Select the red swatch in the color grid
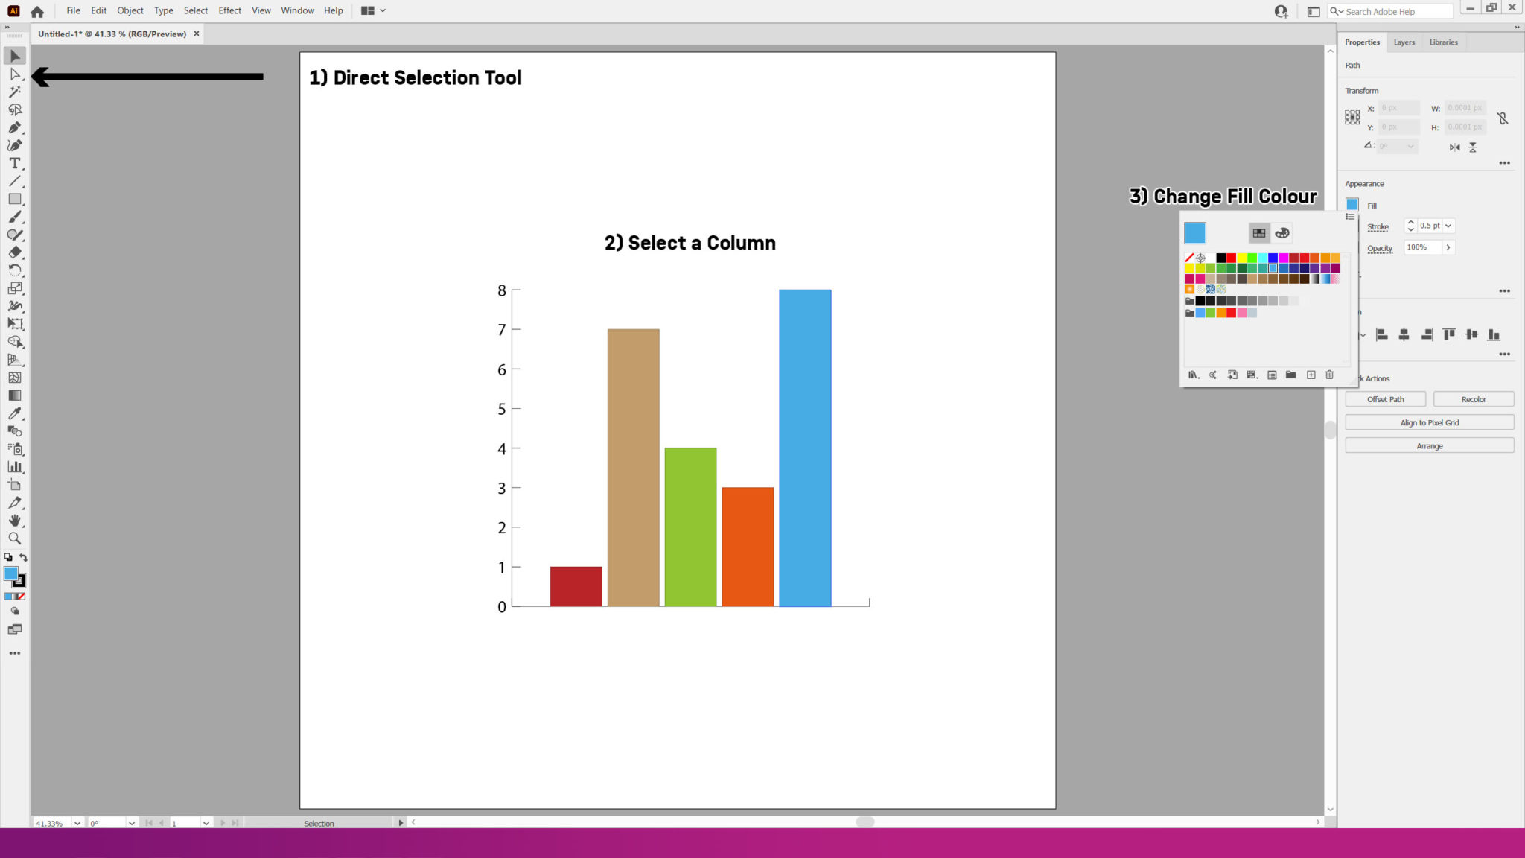The image size is (1525, 858). [x=1232, y=258]
